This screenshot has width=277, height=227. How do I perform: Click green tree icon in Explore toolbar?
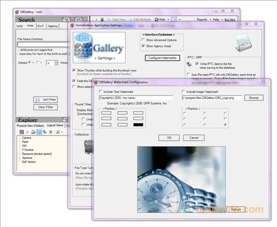pyautogui.click(x=51, y=132)
